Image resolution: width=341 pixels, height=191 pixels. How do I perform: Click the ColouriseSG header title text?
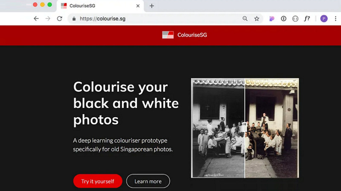coord(192,35)
